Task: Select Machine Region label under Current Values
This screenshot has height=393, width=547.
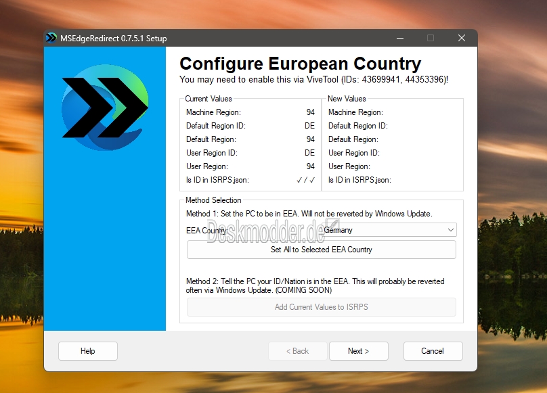Action: pos(213,112)
